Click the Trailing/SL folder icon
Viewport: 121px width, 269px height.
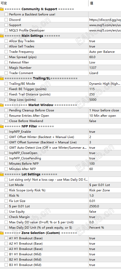coord(2,78)
